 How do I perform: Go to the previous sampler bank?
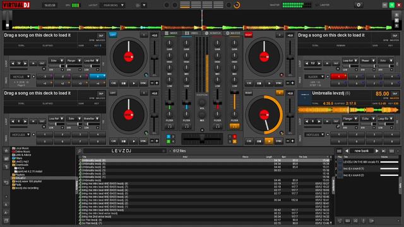[x=347, y=151]
